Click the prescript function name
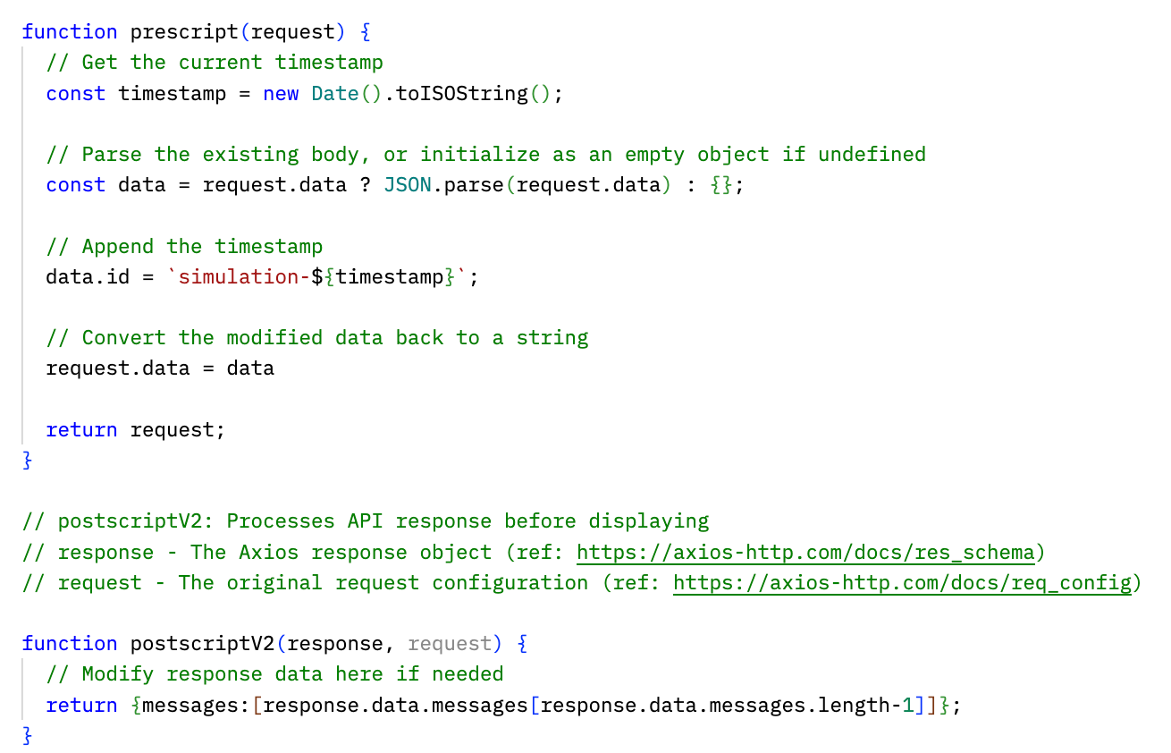1171x753 pixels. pyautogui.click(x=184, y=31)
